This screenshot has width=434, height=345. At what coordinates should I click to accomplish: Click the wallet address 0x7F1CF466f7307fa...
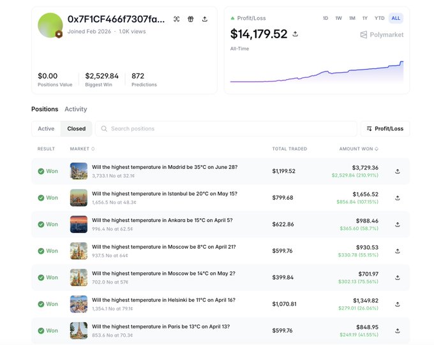(116, 19)
